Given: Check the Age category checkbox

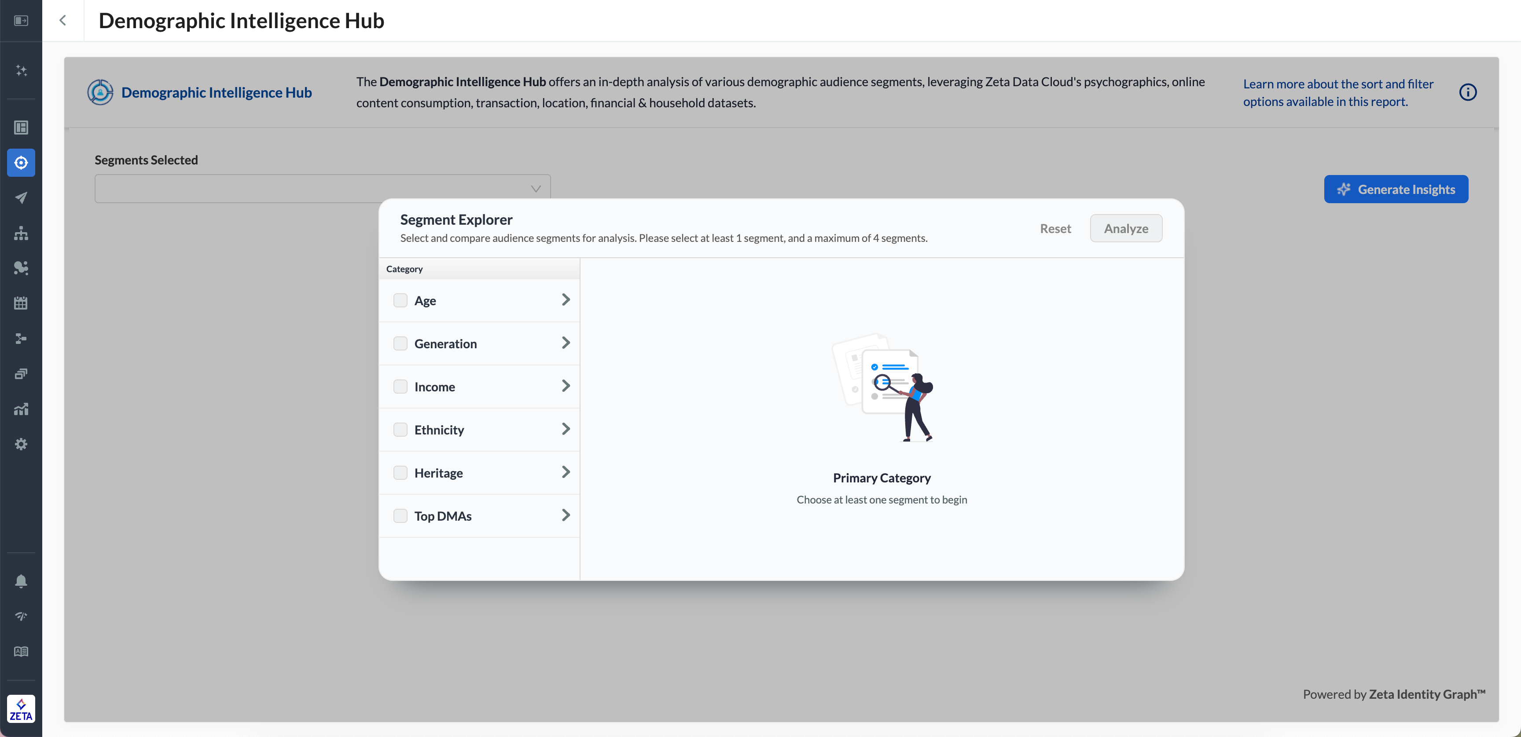Looking at the screenshot, I should [400, 300].
